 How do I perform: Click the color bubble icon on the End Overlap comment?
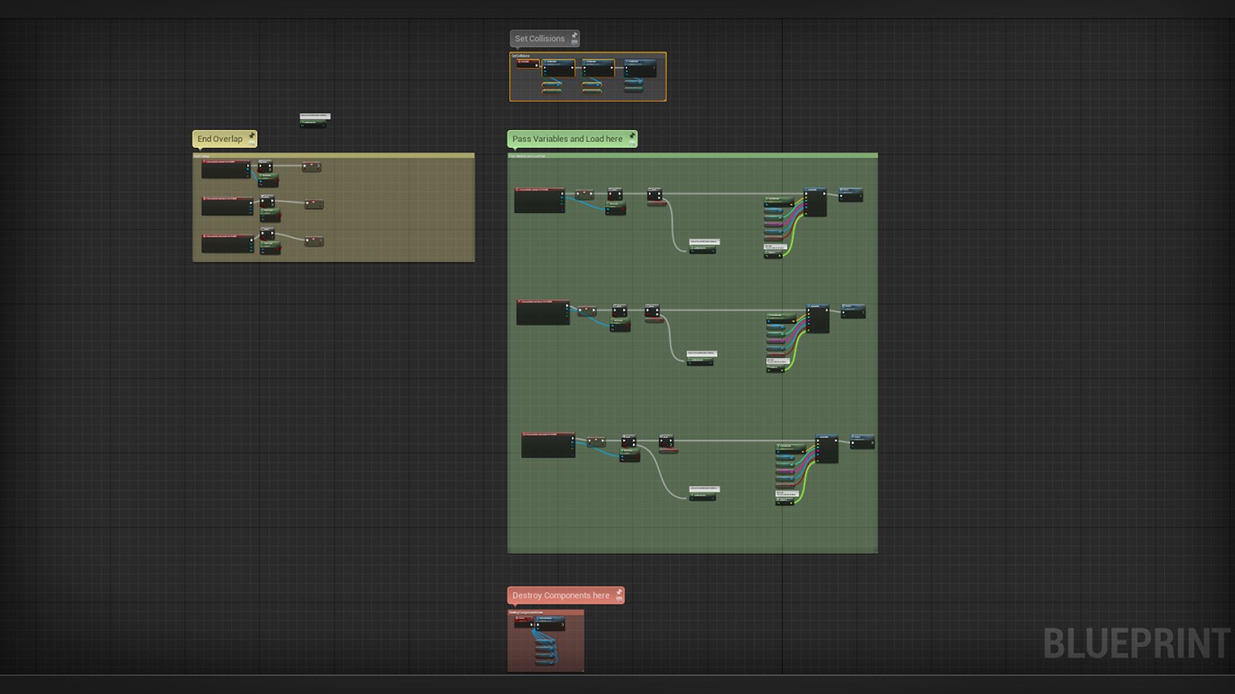tap(252, 142)
